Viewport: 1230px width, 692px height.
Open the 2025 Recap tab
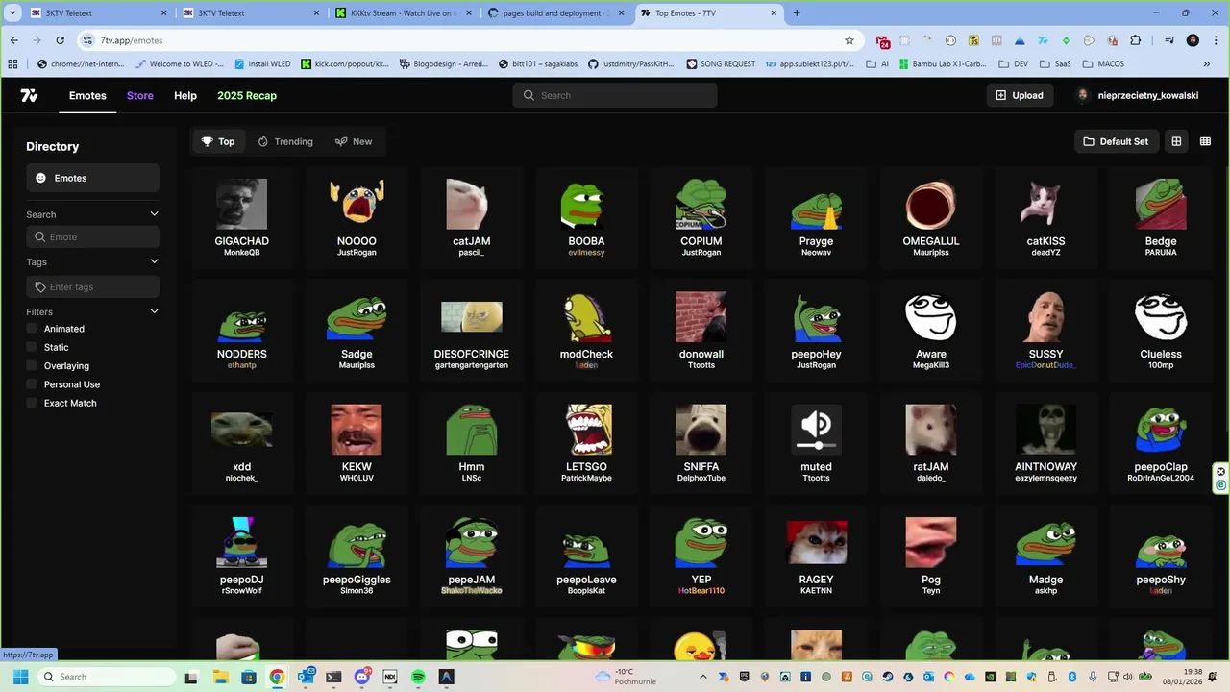[x=247, y=95]
